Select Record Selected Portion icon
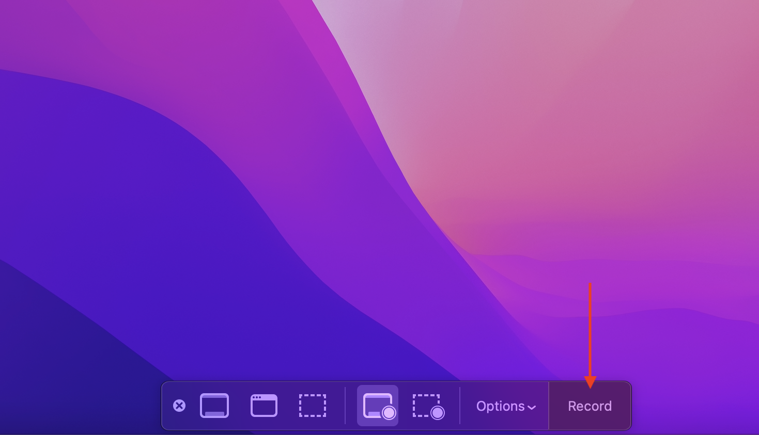This screenshot has width=759, height=435. [428, 407]
